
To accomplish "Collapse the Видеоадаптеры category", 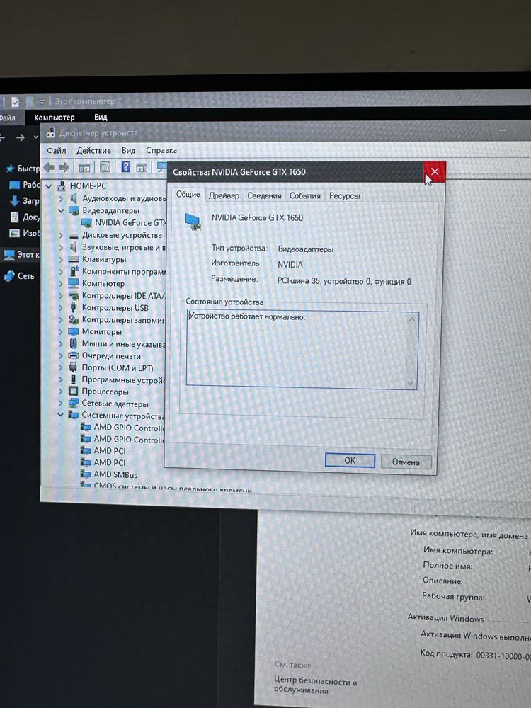I will 61,211.
